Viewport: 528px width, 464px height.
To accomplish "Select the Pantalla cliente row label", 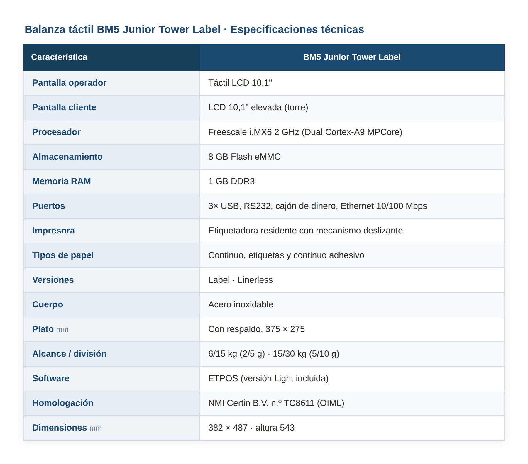I will [x=64, y=107].
